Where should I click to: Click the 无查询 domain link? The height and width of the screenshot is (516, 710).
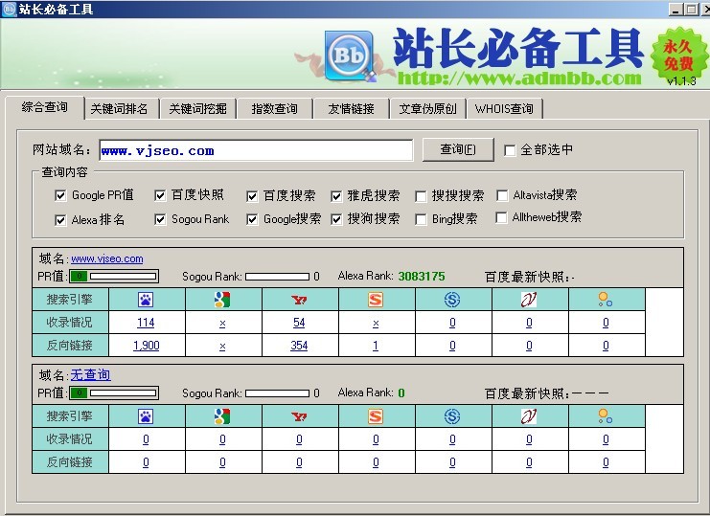pyautogui.click(x=91, y=375)
